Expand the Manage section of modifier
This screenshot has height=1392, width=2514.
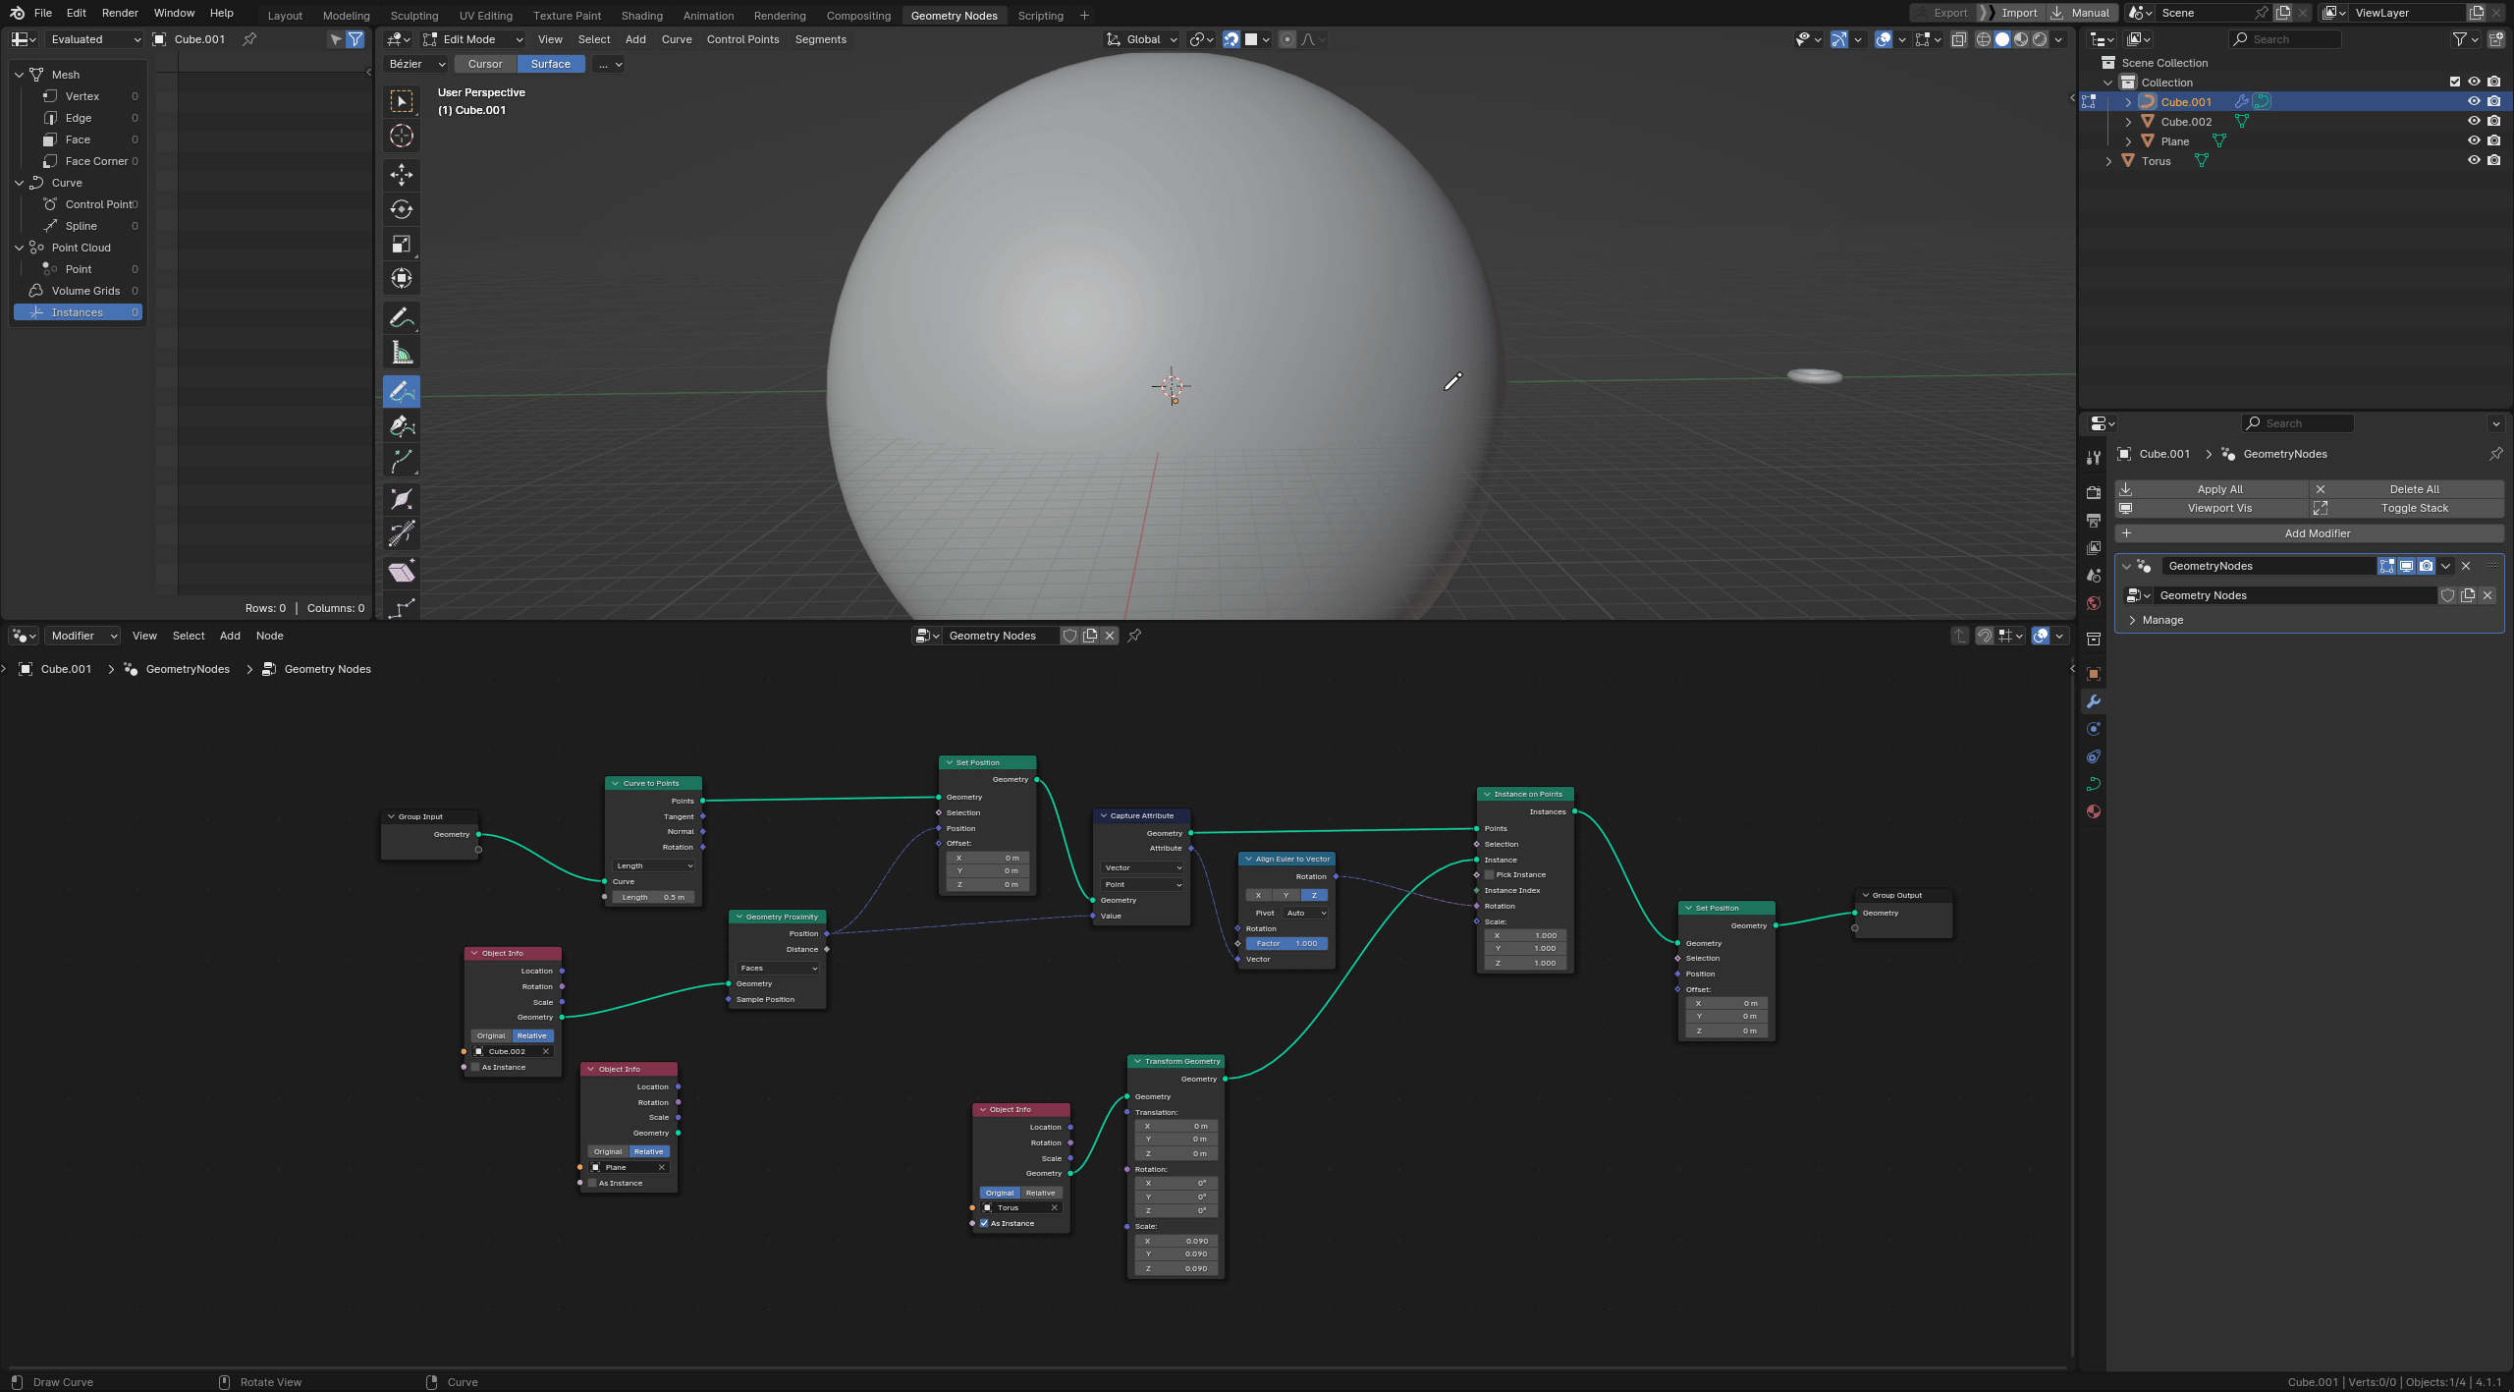tap(2161, 620)
